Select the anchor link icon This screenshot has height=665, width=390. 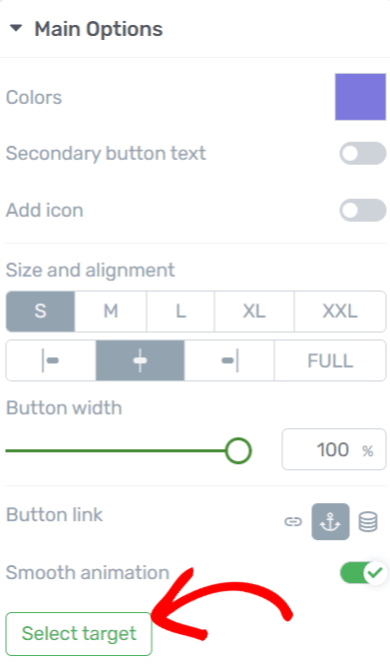(330, 521)
